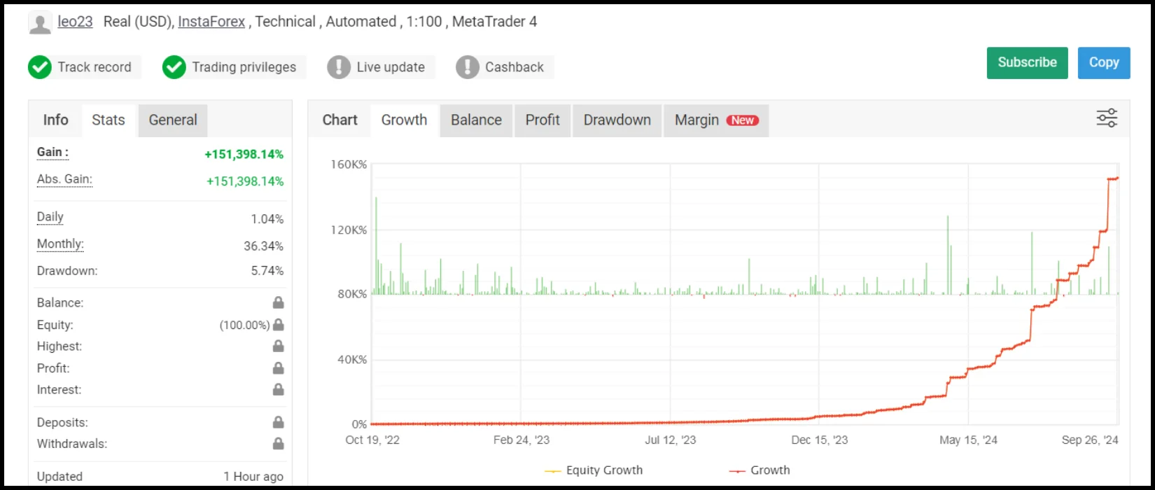This screenshot has width=1155, height=490.
Task: Click the Daily label
Action: click(x=50, y=217)
